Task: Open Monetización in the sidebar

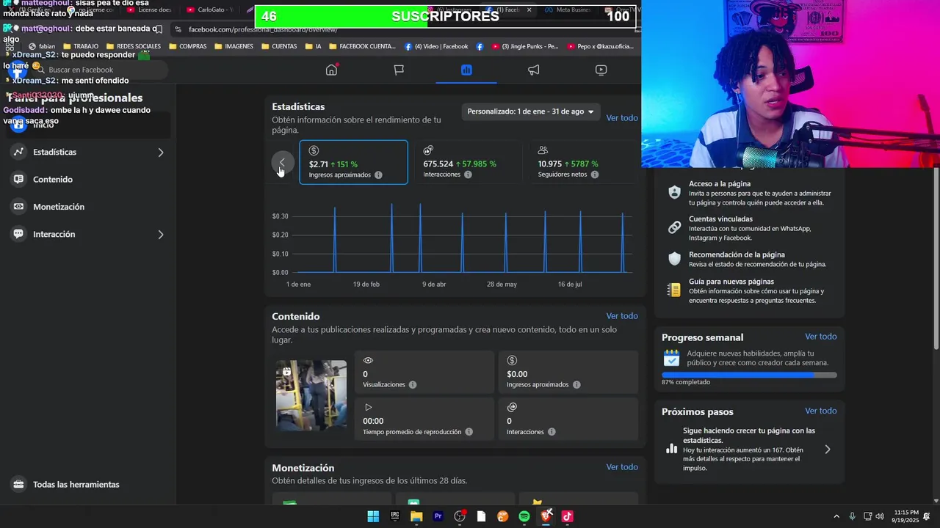Action: coord(88,207)
